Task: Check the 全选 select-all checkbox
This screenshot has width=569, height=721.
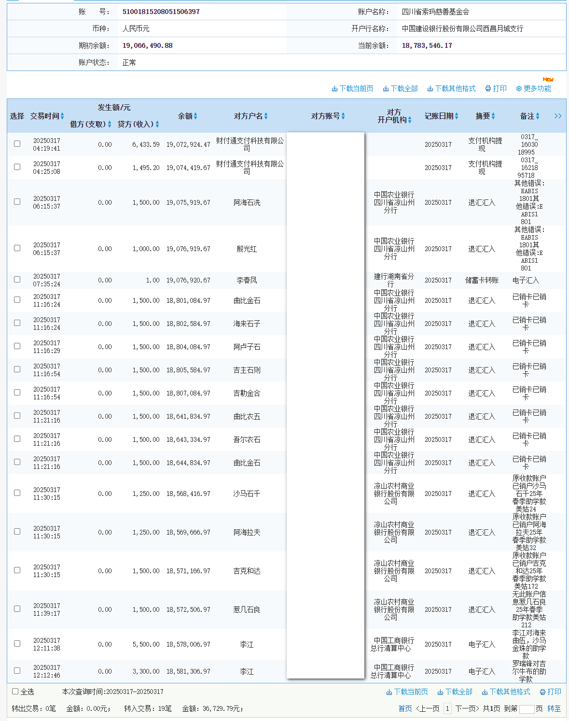Action: (15, 692)
